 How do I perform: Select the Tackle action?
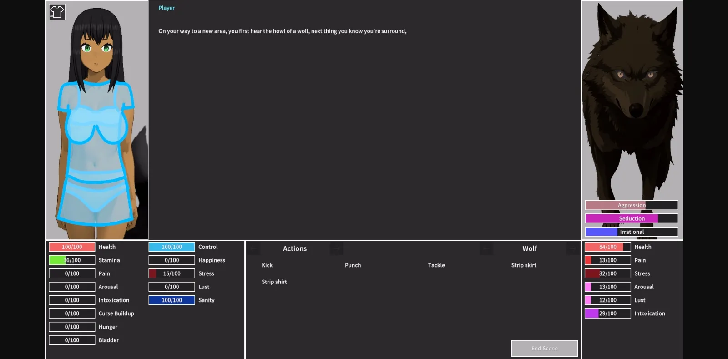click(x=436, y=265)
